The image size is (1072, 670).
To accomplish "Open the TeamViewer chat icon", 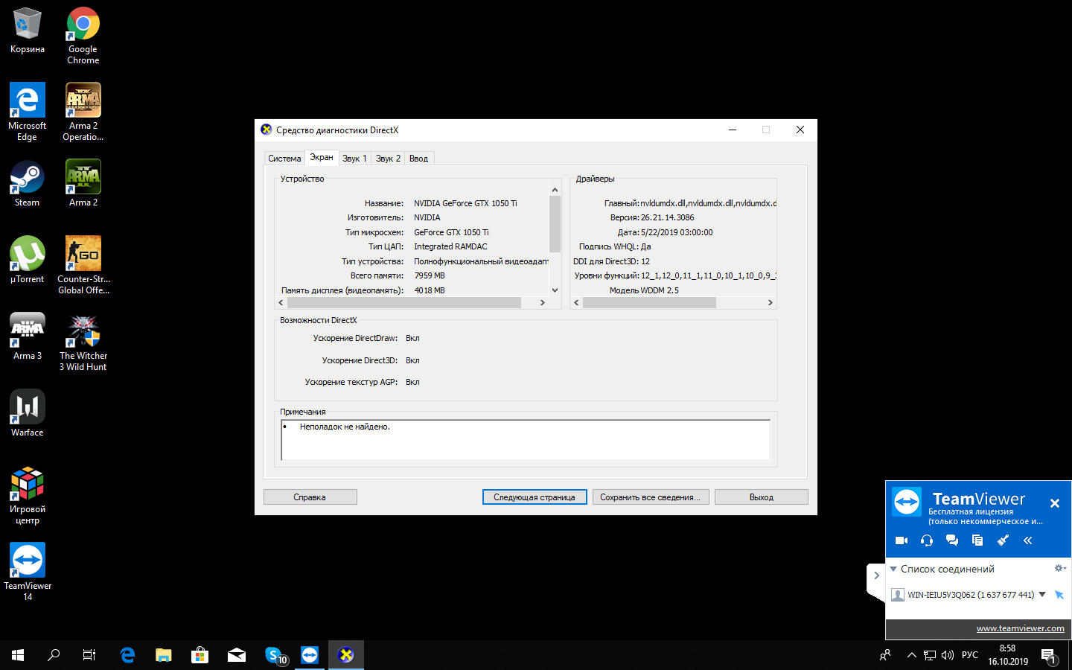I will 952,540.
